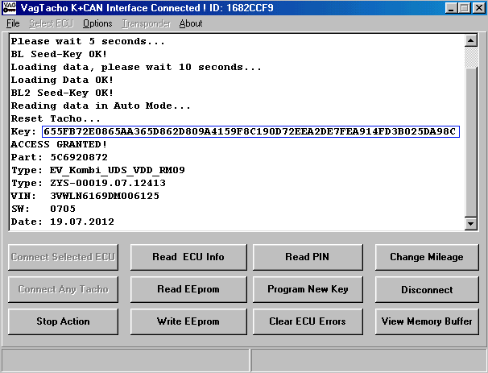Screen dimensions: 488x373
Task: Click the VIN line in log output
Action: click(x=85, y=196)
